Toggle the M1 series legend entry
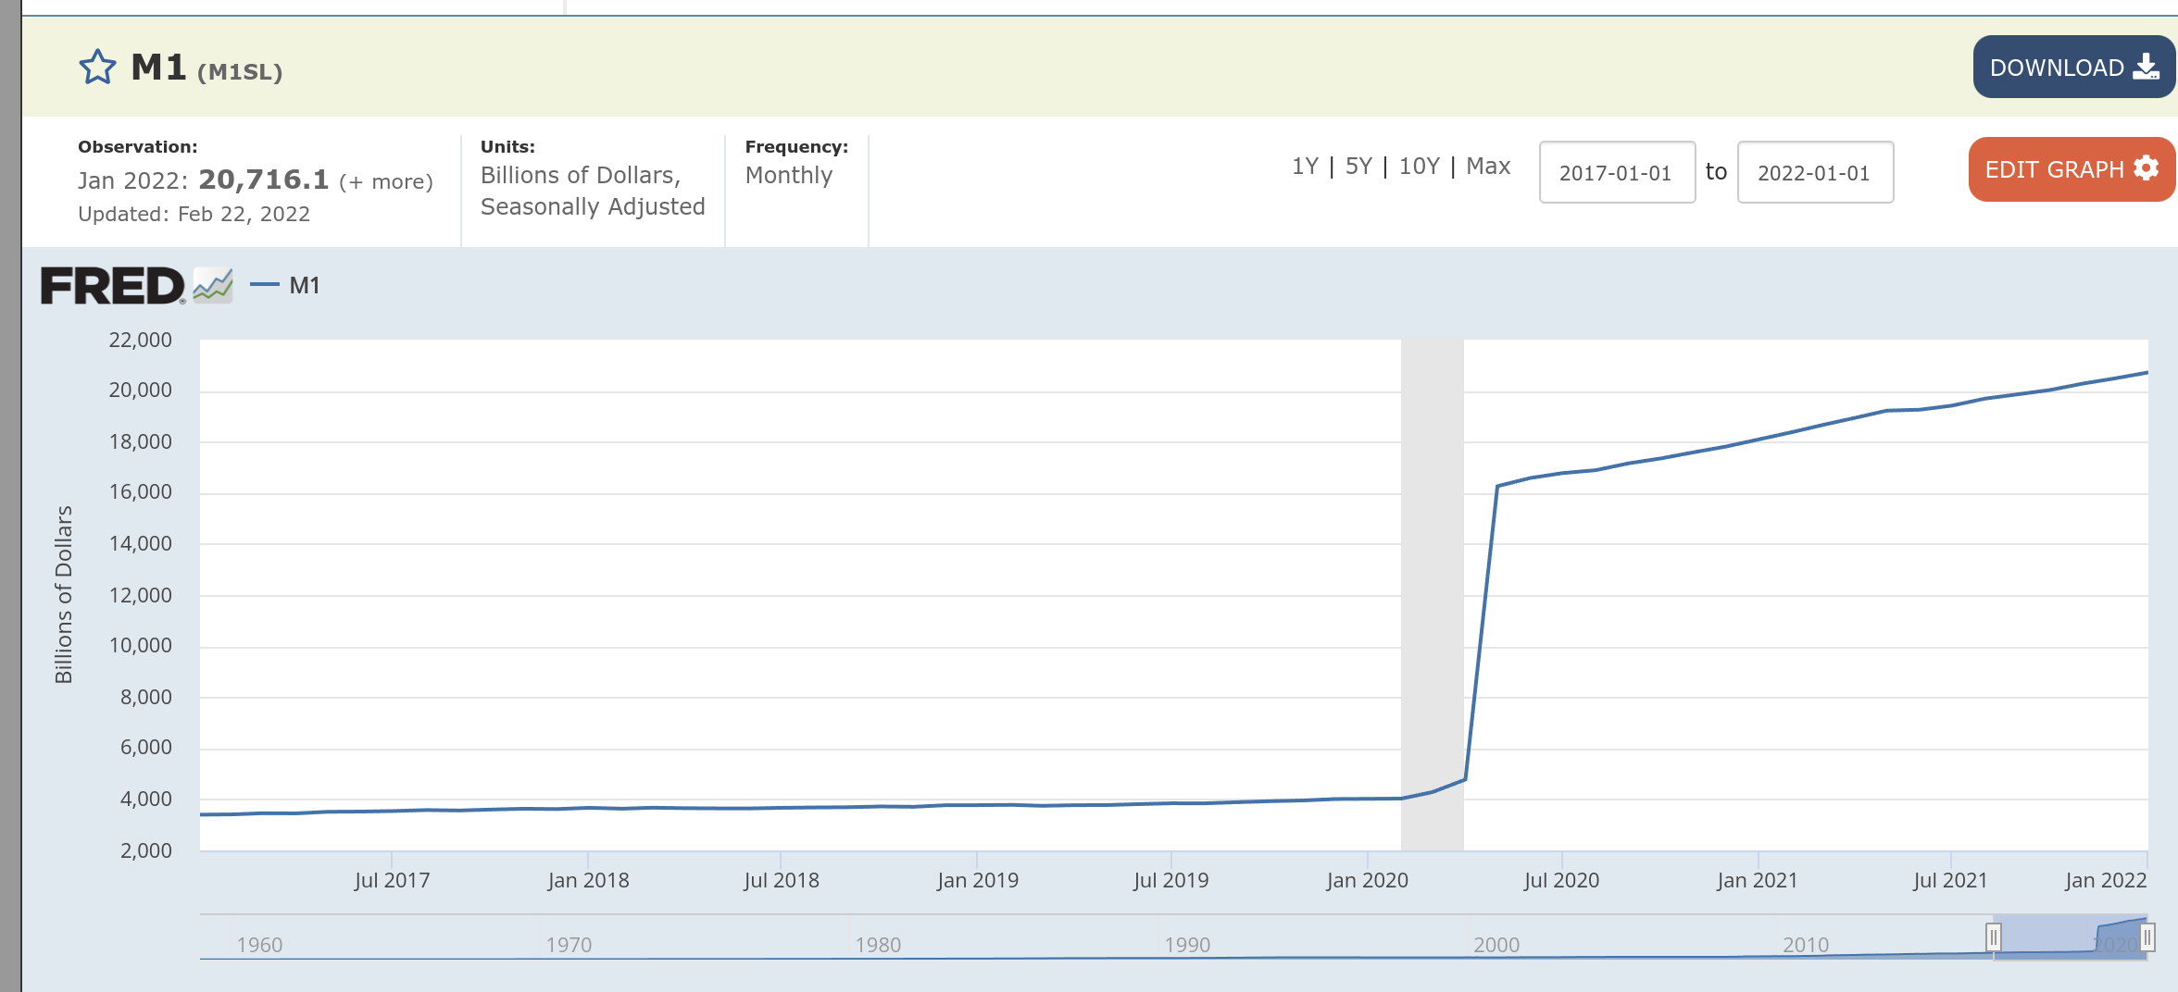This screenshot has height=992, width=2178. click(286, 286)
